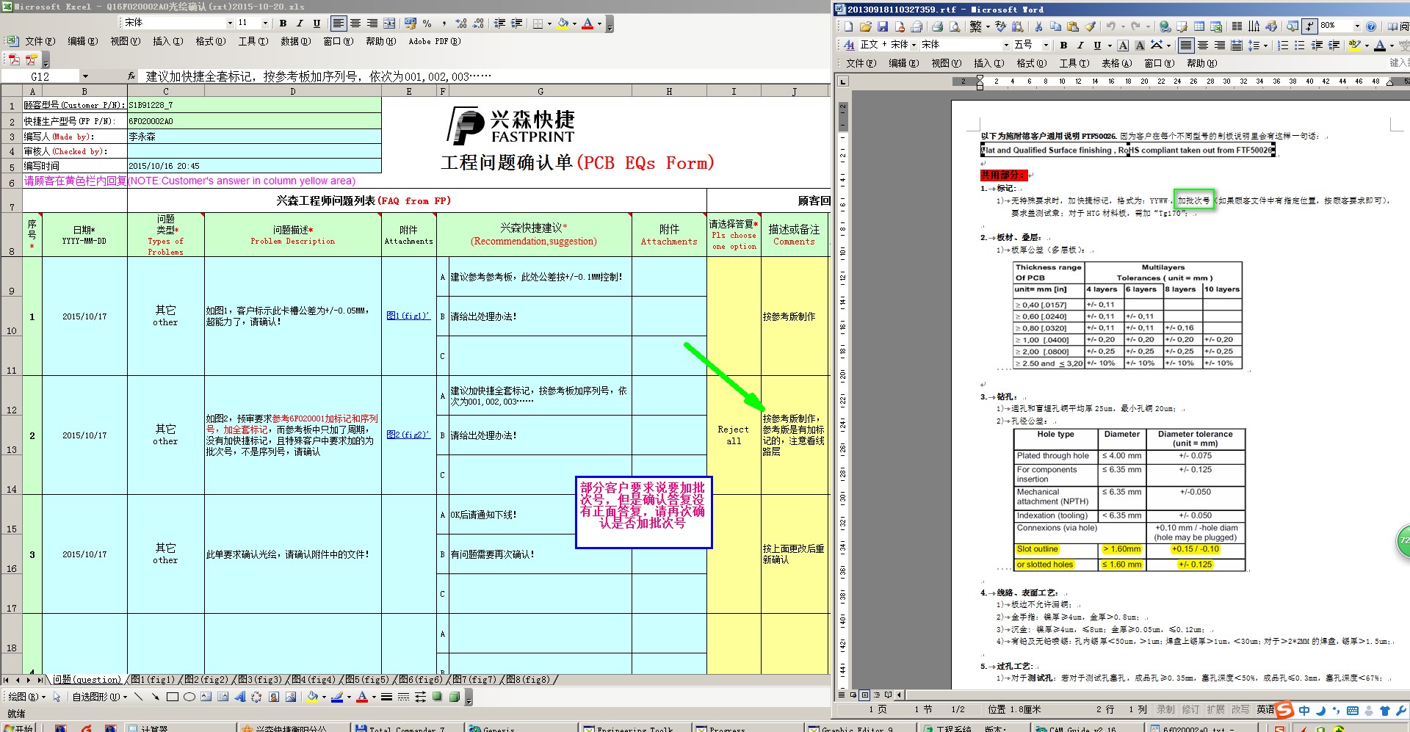Toggle Excel align-left button
The image size is (1410, 732).
pos(338,23)
